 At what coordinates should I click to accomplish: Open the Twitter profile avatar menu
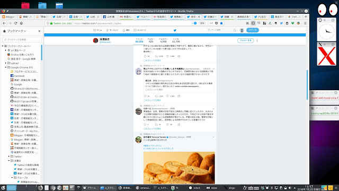[x=242, y=30]
